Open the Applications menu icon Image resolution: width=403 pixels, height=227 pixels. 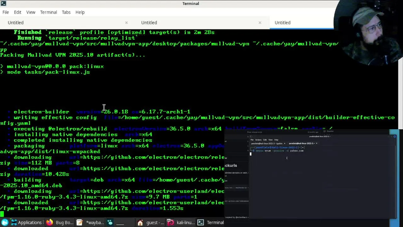pyautogui.click(x=14, y=222)
